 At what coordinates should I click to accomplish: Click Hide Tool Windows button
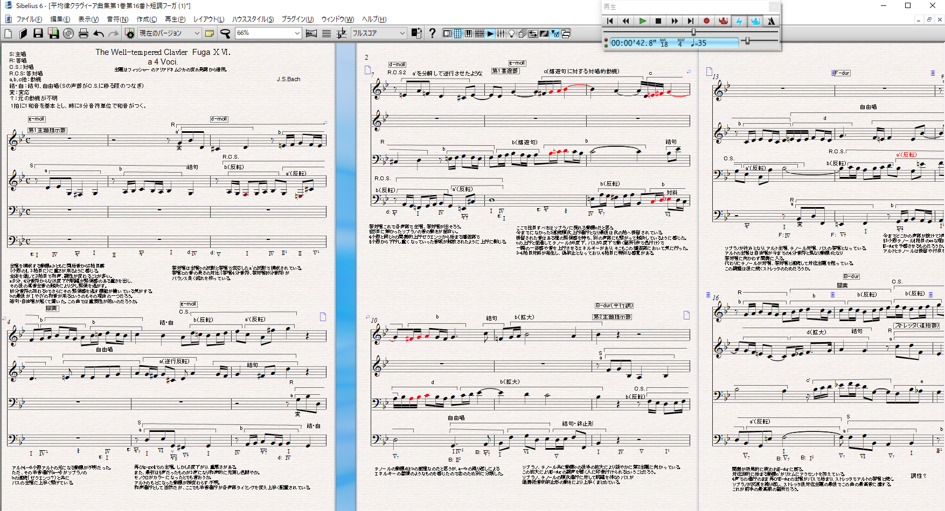click(x=566, y=33)
